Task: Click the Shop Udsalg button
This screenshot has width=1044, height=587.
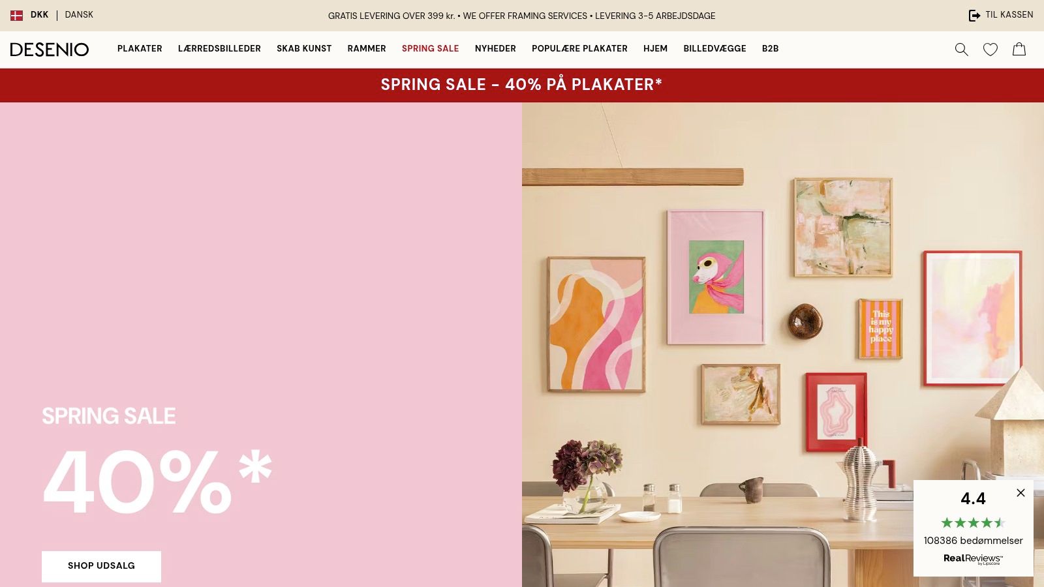Action: (x=101, y=566)
